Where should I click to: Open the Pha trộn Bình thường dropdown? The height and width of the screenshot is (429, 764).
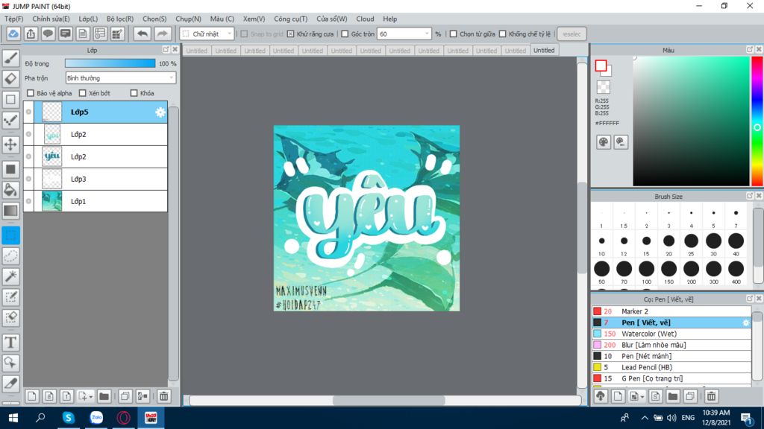click(x=120, y=77)
